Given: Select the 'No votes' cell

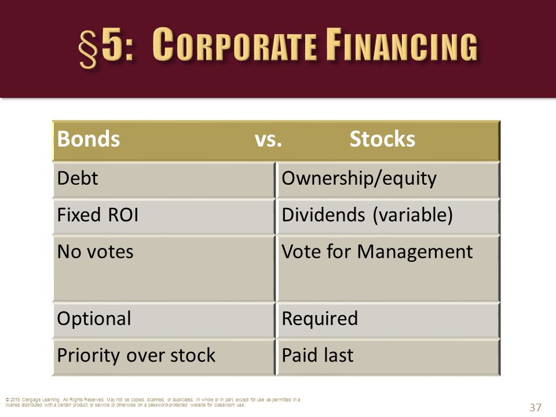Looking at the screenshot, I should pos(164,268).
